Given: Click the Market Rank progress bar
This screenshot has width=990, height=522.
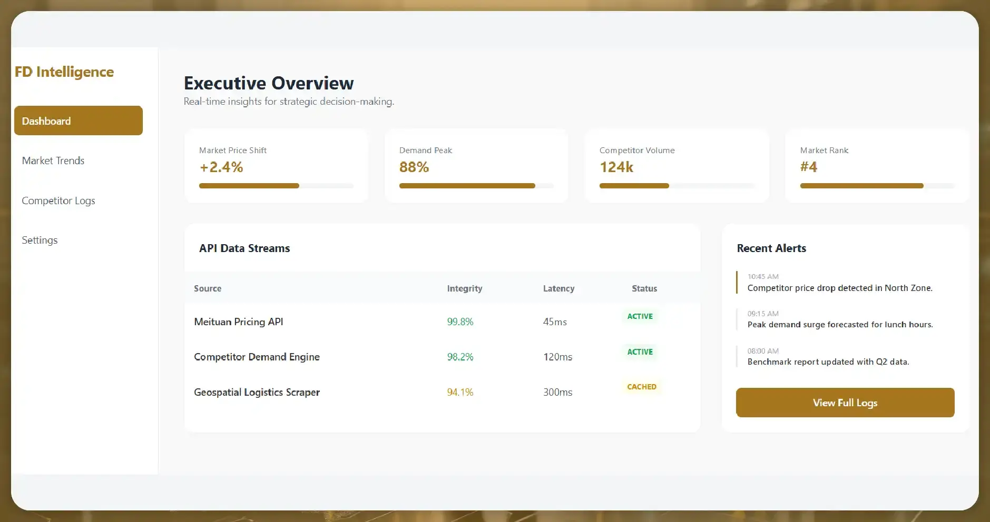Looking at the screenshot, I should (x=877, y=186).
